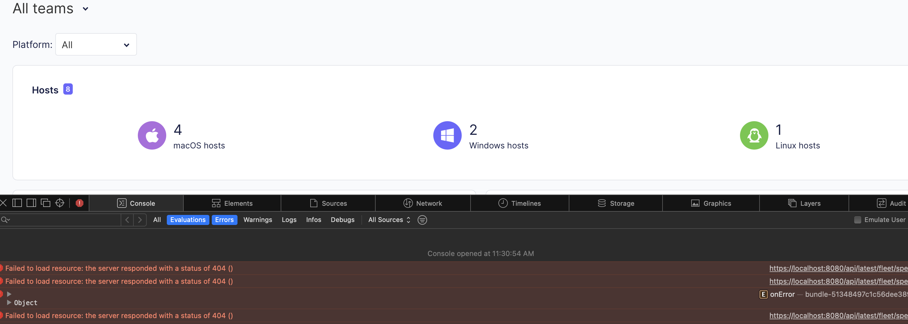Viewport: 908px width, 324px height.
Task: Open the console filter options icon
Action: click(422, 220)
